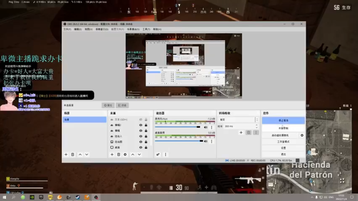Click 退出 to exit OBS
The height and width of the screenshot is (201, 358).
283,154
